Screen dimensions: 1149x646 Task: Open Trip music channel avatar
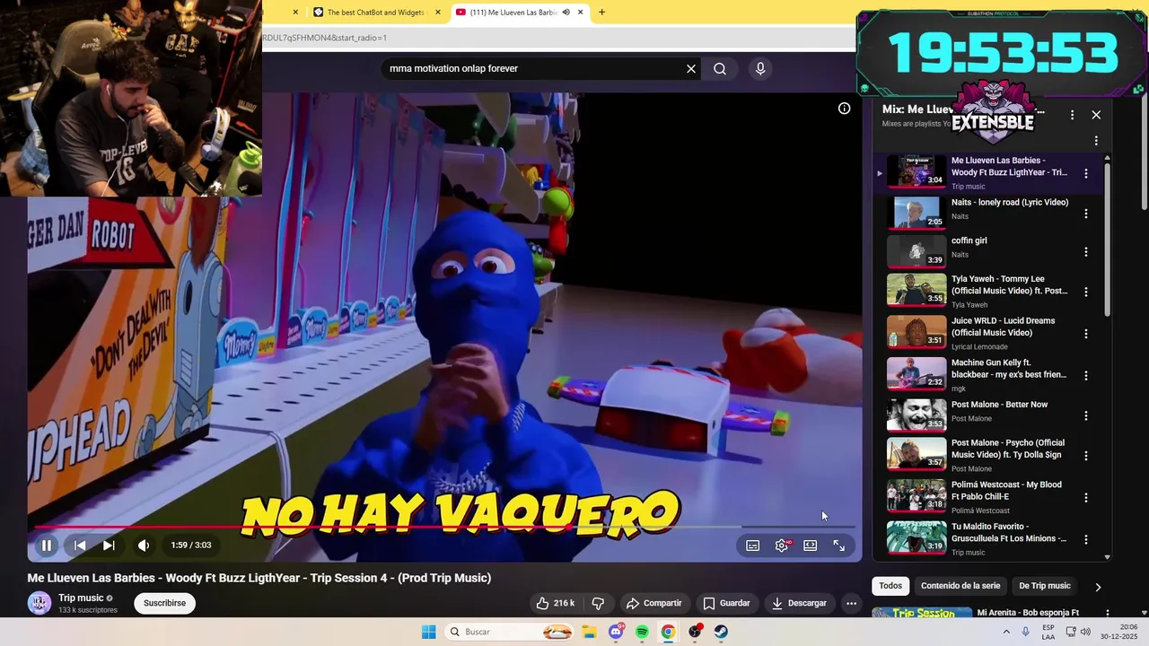(x=39, y=603)
